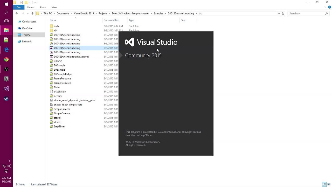Image resolution: width=332 pixels, height=187 pixels.
Task: Open Task View from the taskbar
Action: (x=6, y=21)
